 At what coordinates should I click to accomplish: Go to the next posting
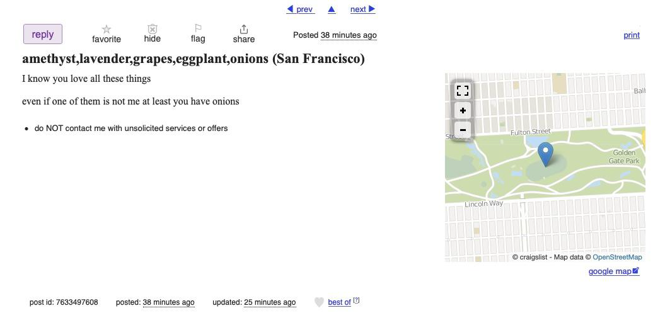pyautogui.click(x=362, y=9)
